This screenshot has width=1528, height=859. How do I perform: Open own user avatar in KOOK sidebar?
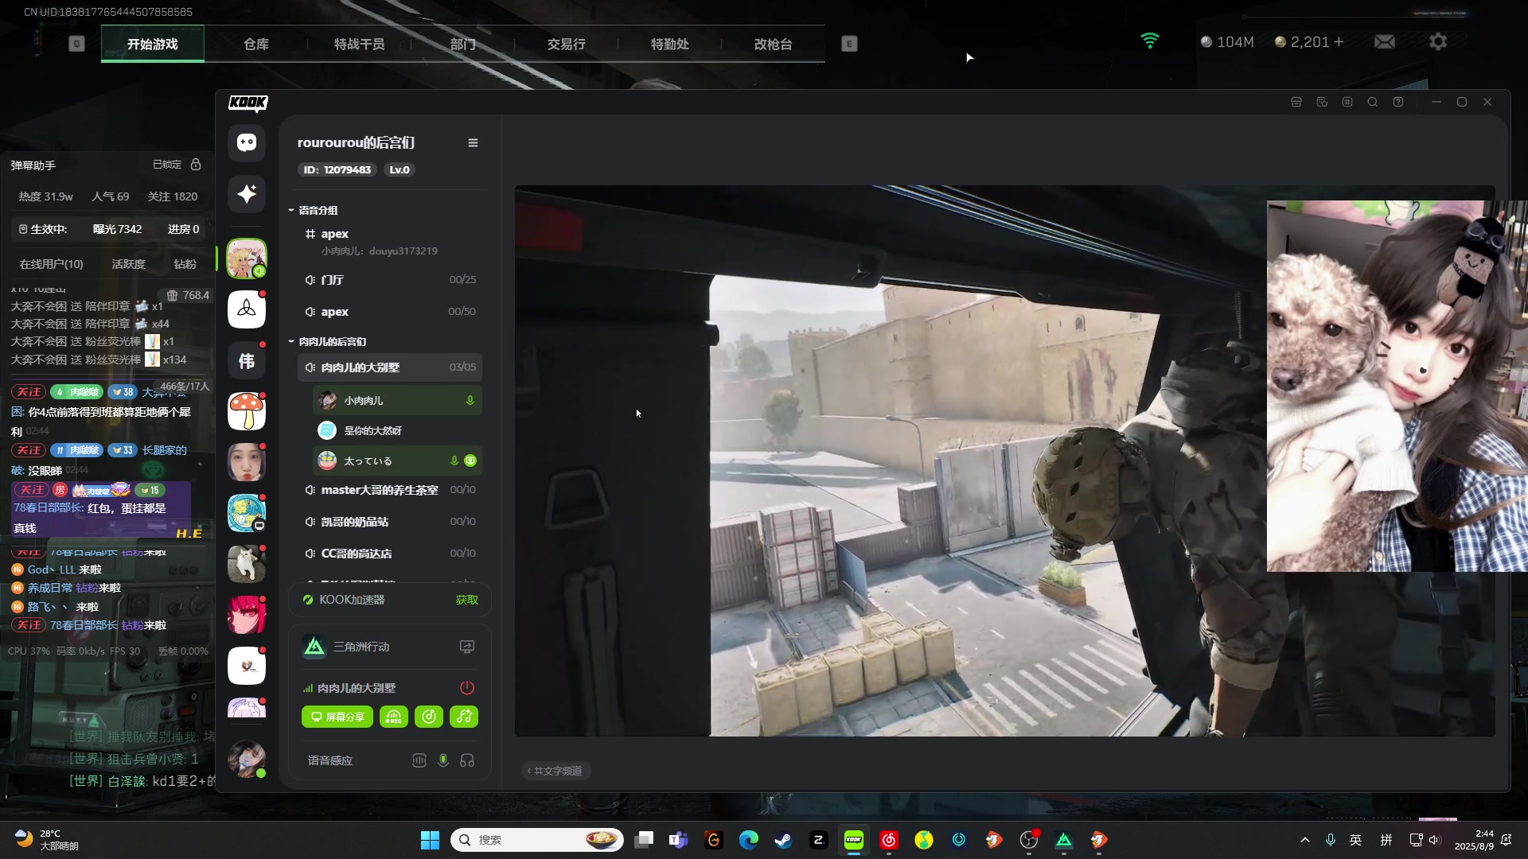(x=247, y=758)
